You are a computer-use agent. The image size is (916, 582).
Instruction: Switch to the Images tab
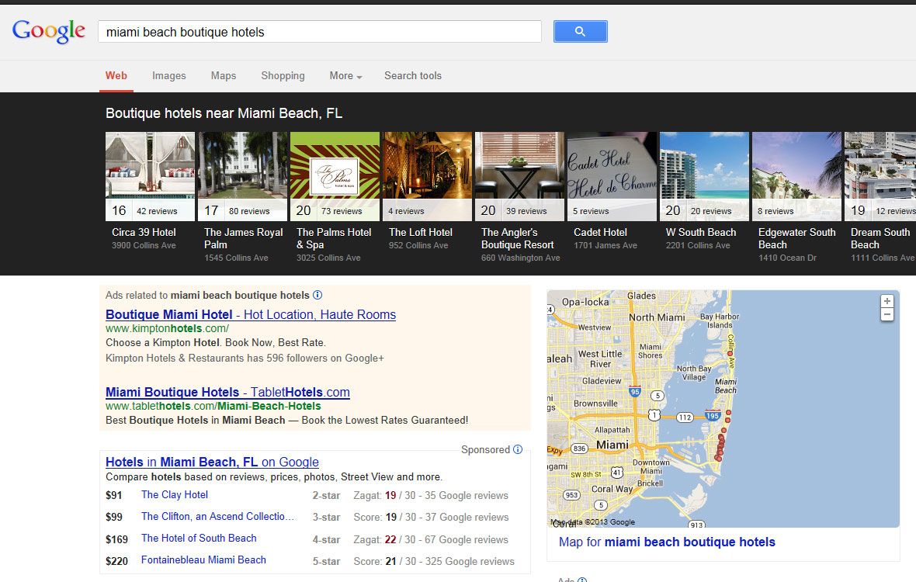(x=168, y=76)
